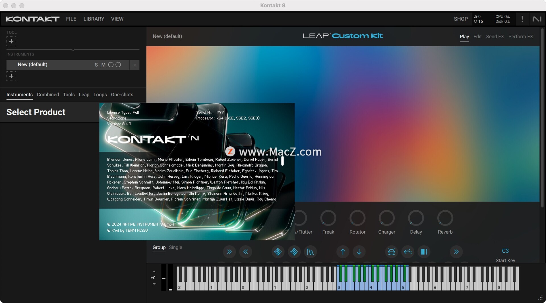Open the VIEW menu
Screen dimensions: 546x303
[117, 19]
